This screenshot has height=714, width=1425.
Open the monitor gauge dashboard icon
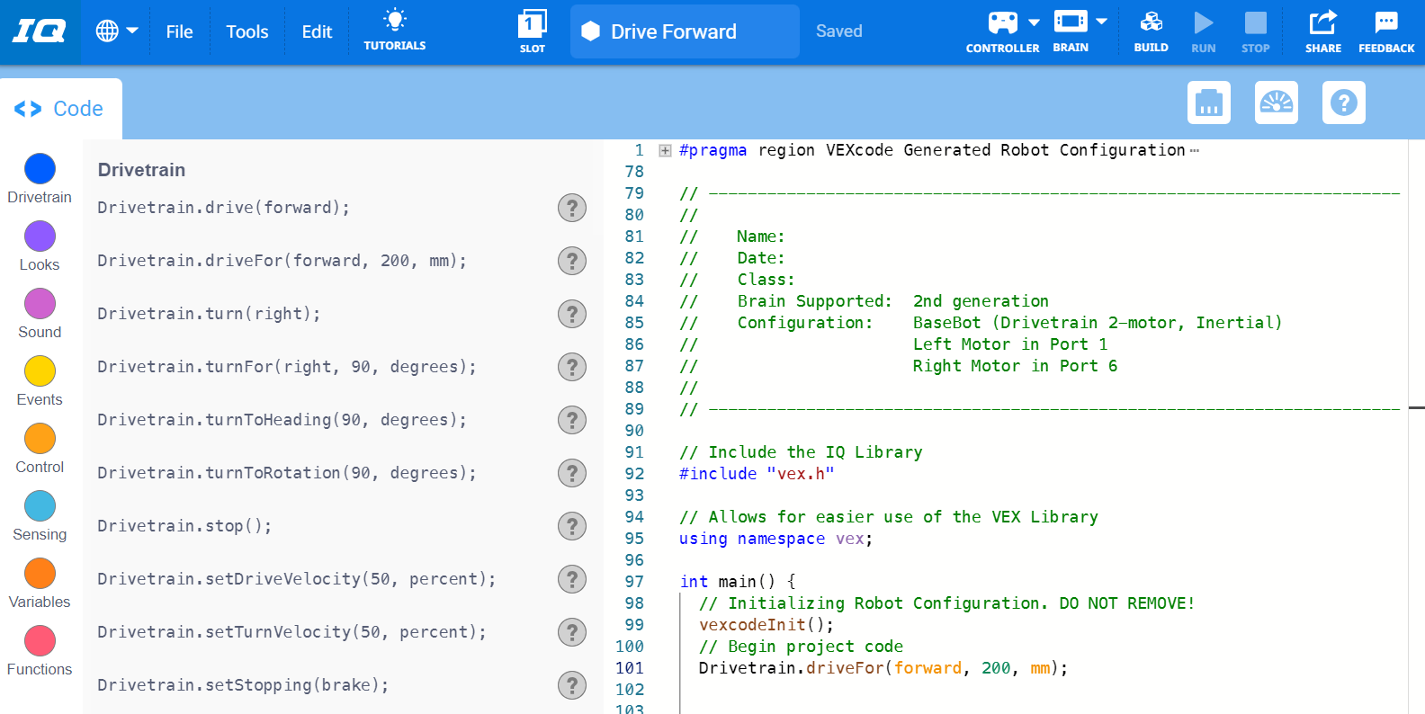coord(1277,103)
